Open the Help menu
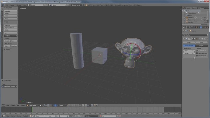 [x=24, y=5]
